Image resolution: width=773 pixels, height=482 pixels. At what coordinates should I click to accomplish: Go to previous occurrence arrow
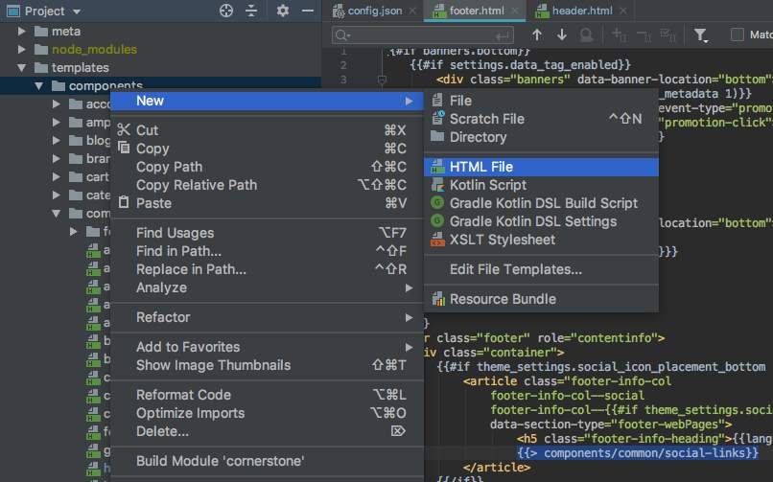tap(537, 34)
